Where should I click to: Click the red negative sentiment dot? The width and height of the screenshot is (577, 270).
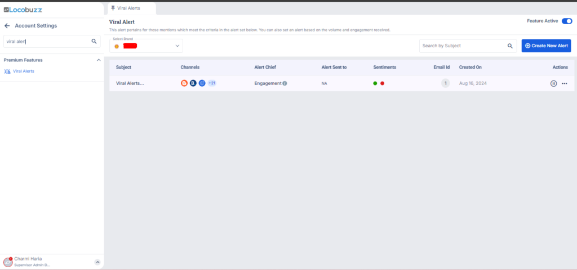(x=383, y=83)
